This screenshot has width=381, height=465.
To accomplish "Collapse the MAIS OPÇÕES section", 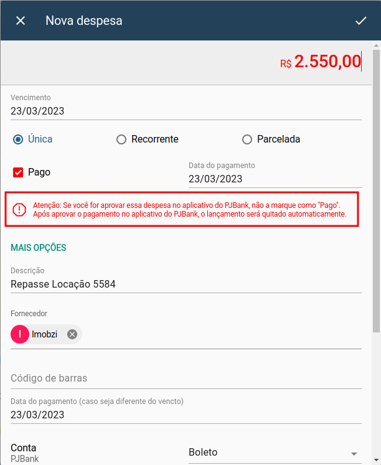I will click(x=39, y=248).
